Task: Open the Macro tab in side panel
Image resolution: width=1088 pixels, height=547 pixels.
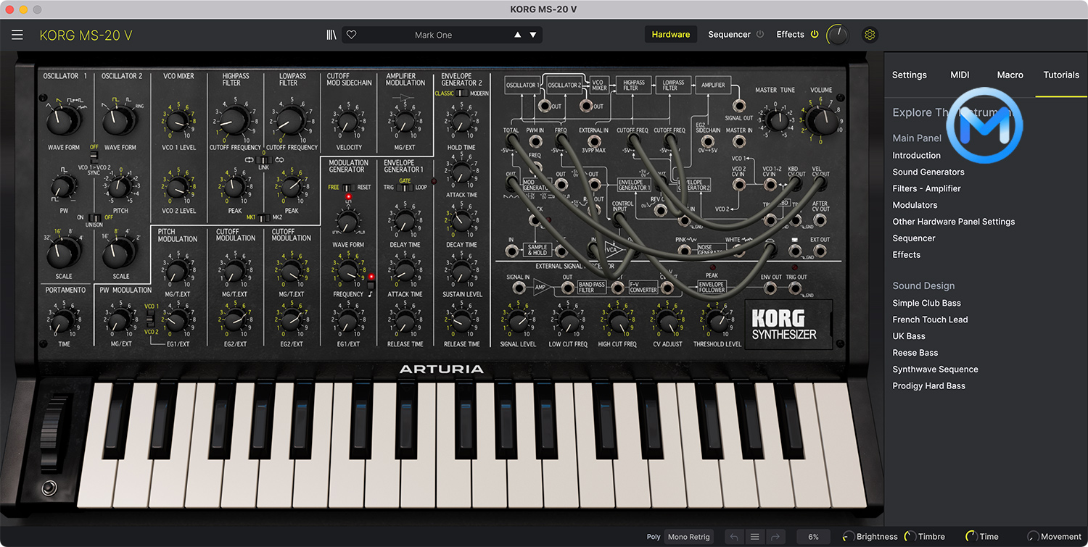Action: pos(1010,75)
